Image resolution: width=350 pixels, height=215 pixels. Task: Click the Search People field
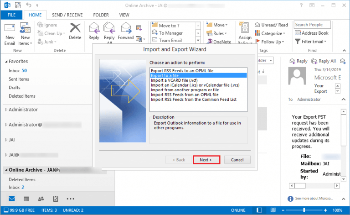point(312,25)
